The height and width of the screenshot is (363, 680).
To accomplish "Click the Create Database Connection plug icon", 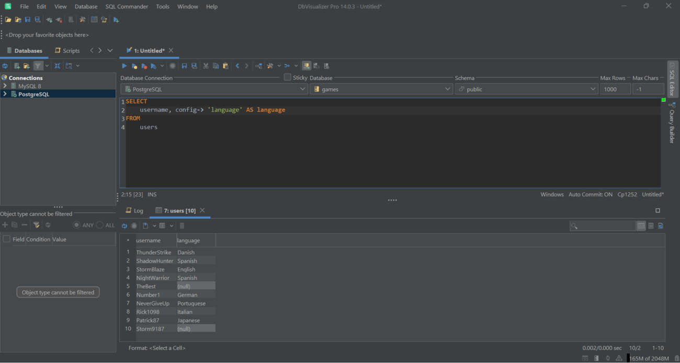I will pyautogui.click(x=49, y=19).
